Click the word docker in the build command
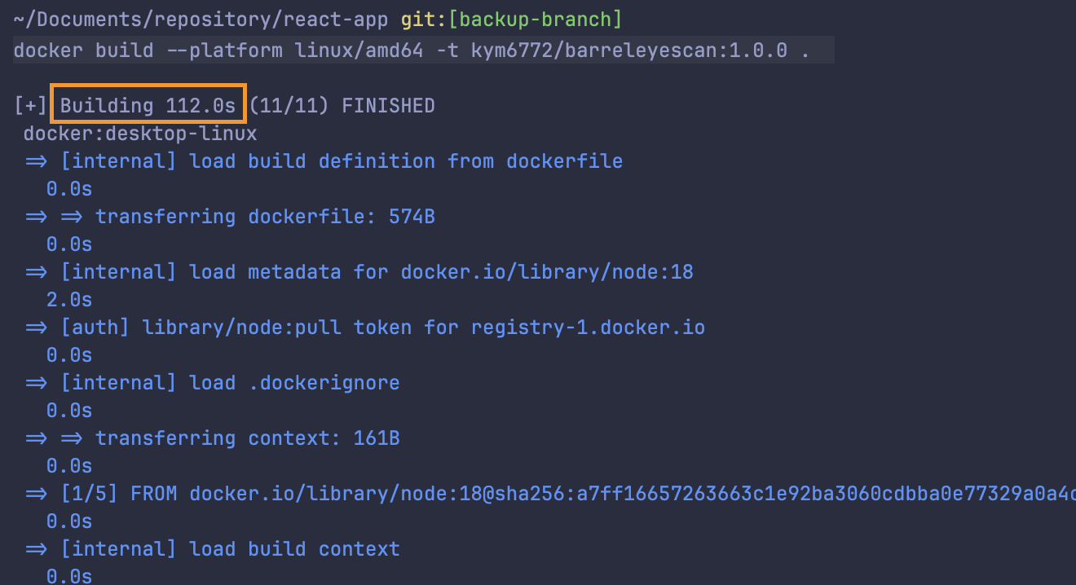The width and height of the screenshot is (1076, 585). coord(47,51)
